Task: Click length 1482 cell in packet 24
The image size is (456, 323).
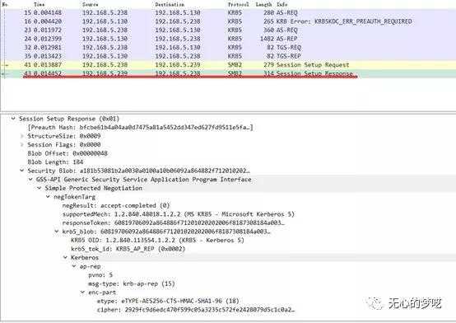Action: coord(267,39)
